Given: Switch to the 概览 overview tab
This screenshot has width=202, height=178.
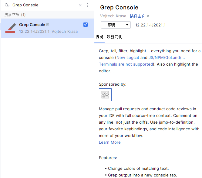Looking at the screenshot, I should tap(99, 37).
